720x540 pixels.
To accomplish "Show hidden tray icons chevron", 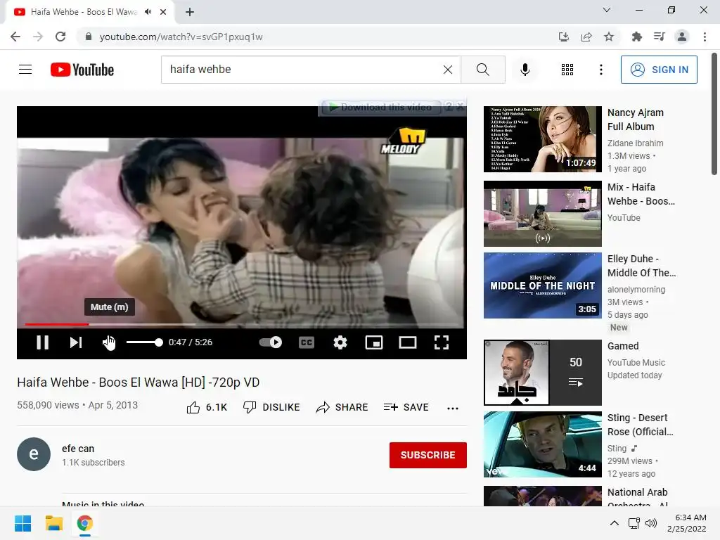I will click(x=614, y=523).
